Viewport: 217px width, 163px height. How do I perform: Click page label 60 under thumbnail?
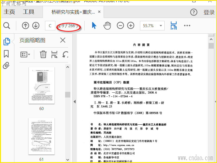point(42,108)
